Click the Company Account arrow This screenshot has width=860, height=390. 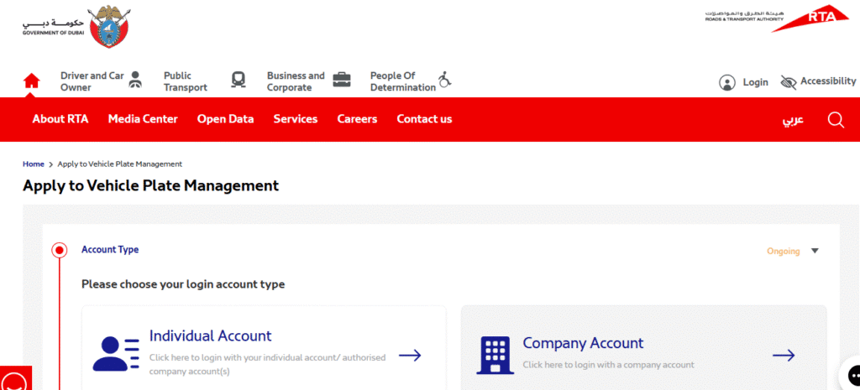coord(784,356)
